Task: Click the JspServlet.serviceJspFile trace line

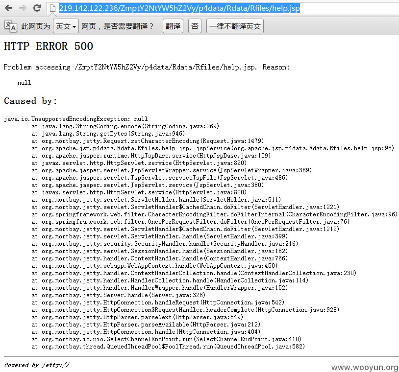Action: (x=159, y=178)
